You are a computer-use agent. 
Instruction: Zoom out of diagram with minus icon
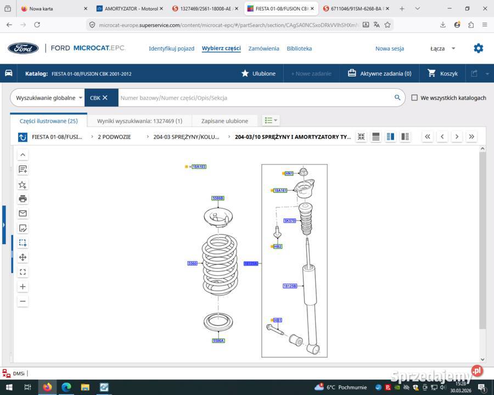(x=23, y=301)
